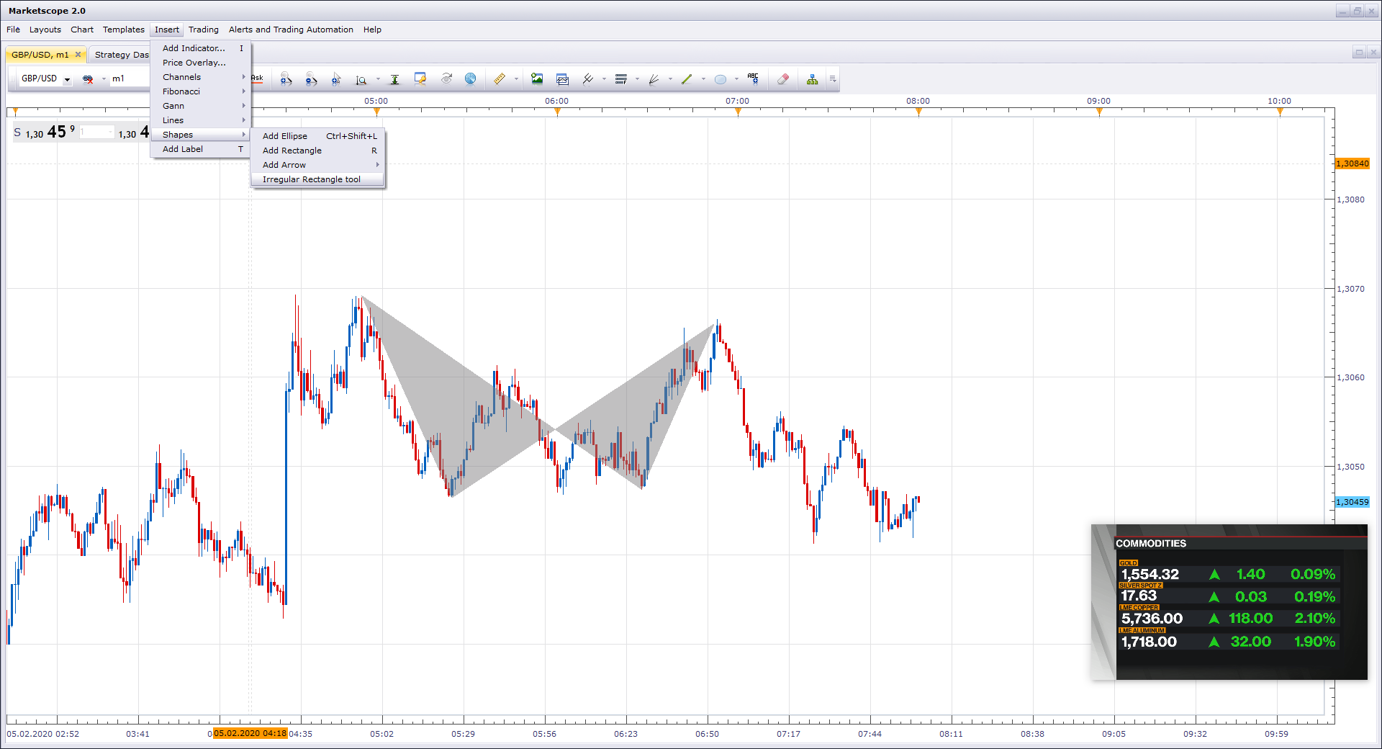Click the remove-link chain icon beside GBP/USD

pos(88,79)
